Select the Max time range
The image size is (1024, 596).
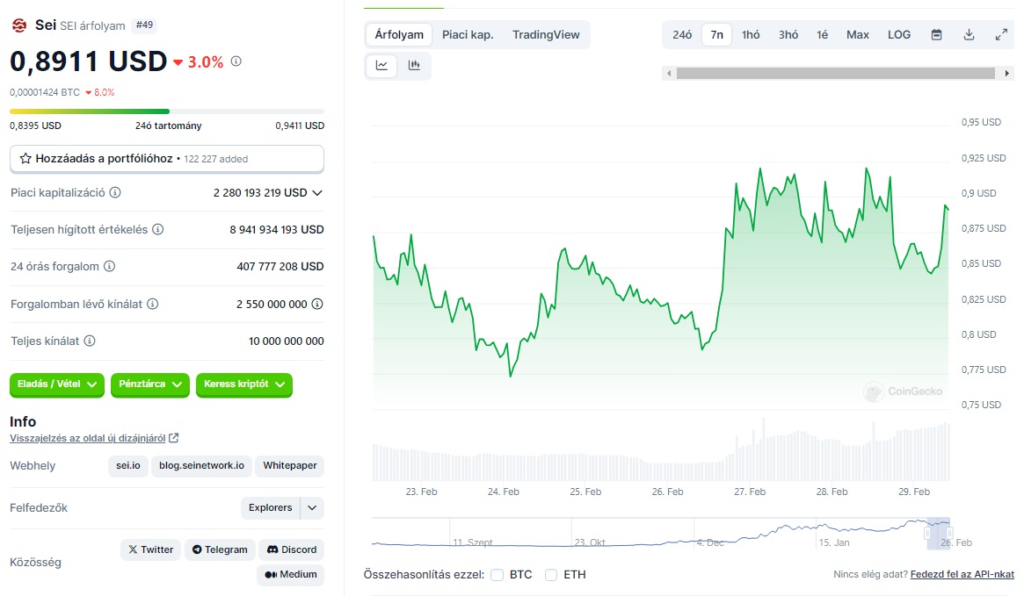[x=858, y=34]
